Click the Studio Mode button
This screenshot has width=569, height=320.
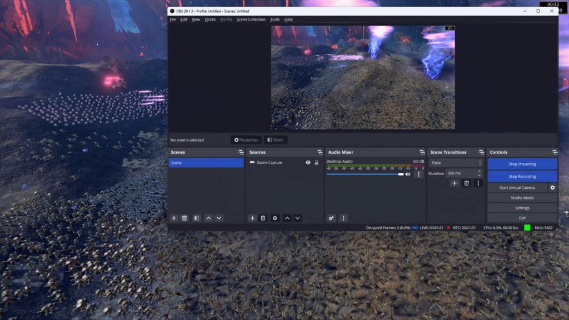[x=522, y=198]
